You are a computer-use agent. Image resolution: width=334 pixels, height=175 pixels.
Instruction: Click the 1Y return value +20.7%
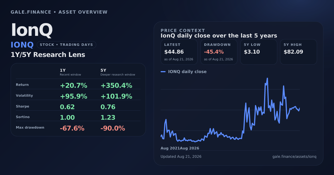click(73, 86)
